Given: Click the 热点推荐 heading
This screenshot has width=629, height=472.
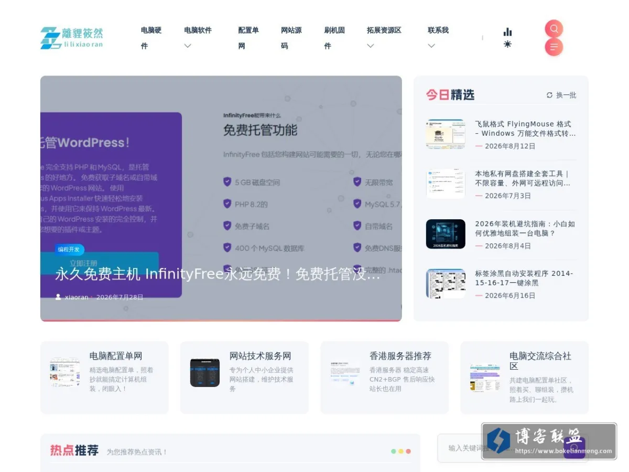Looking at the screenshot, I should pyautogui.click(x=74, y=450).
